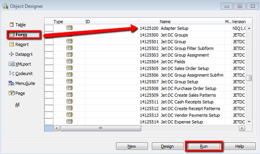Click form icon of Jet DC Expense Setup
This screenshot has width=260, height=154.
pyautogui.click(x=69, y=121)
